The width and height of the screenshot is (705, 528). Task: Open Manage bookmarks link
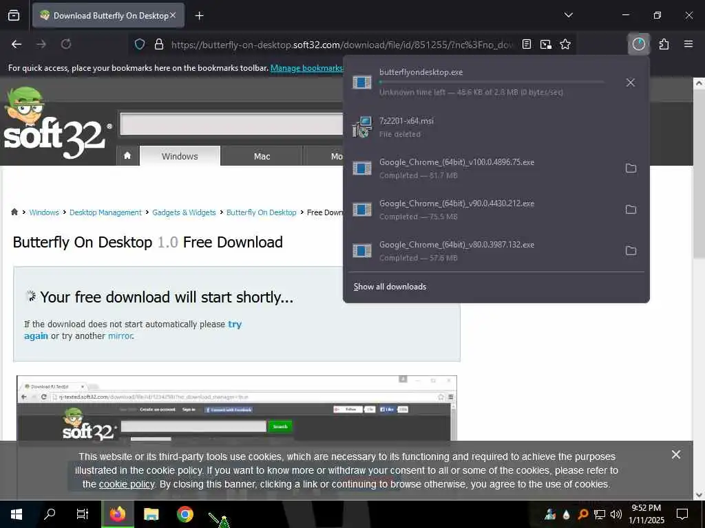306,68
